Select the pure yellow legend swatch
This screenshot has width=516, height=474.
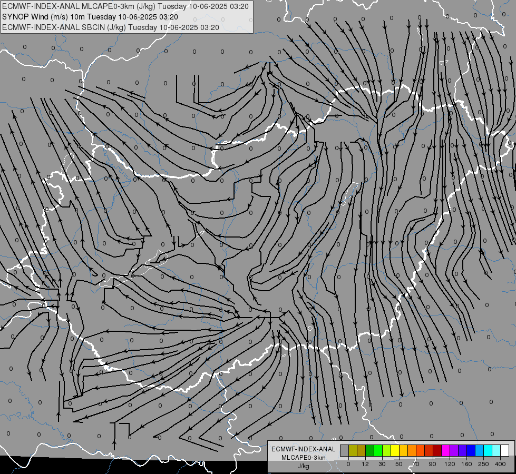[395, 450]
